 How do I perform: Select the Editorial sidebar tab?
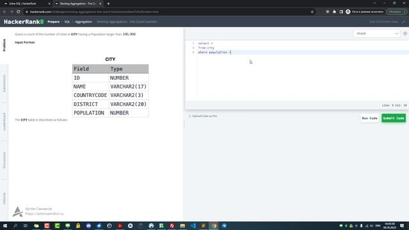4,199
